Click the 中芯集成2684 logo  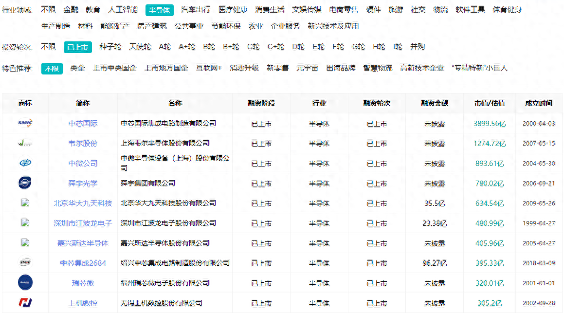pyautogui.click(x=25, y=263)
